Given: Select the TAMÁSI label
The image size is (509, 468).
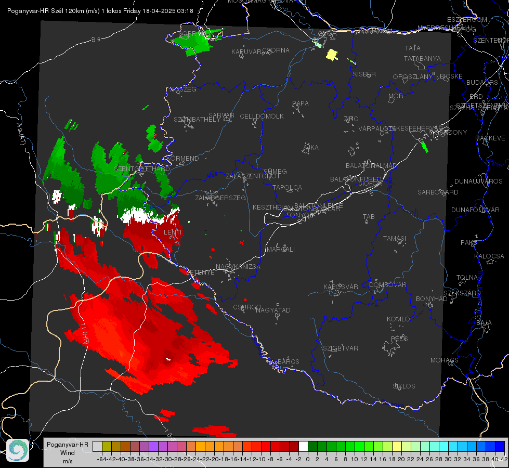Looking at the screenshot, I should [395, 238].
